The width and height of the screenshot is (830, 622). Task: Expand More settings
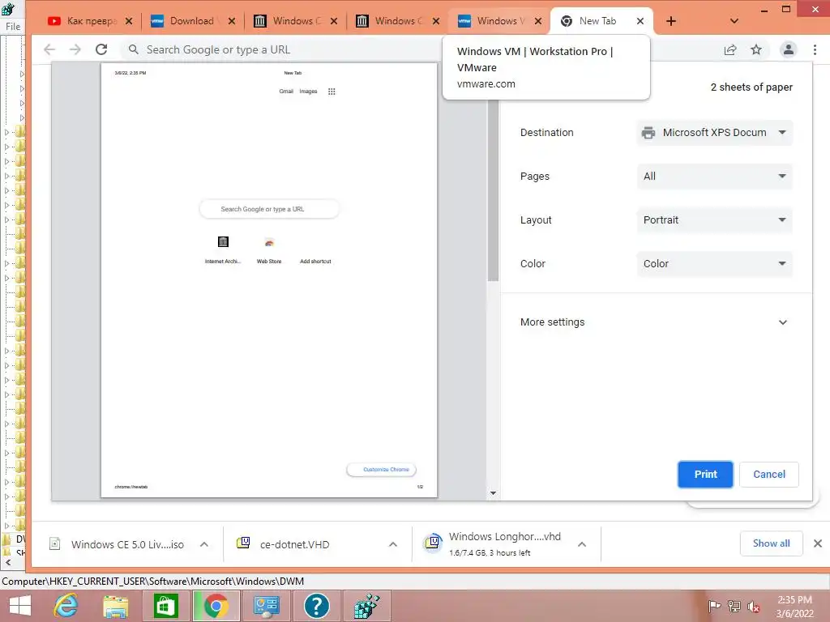pyautogui.click(x=654, y=322)
